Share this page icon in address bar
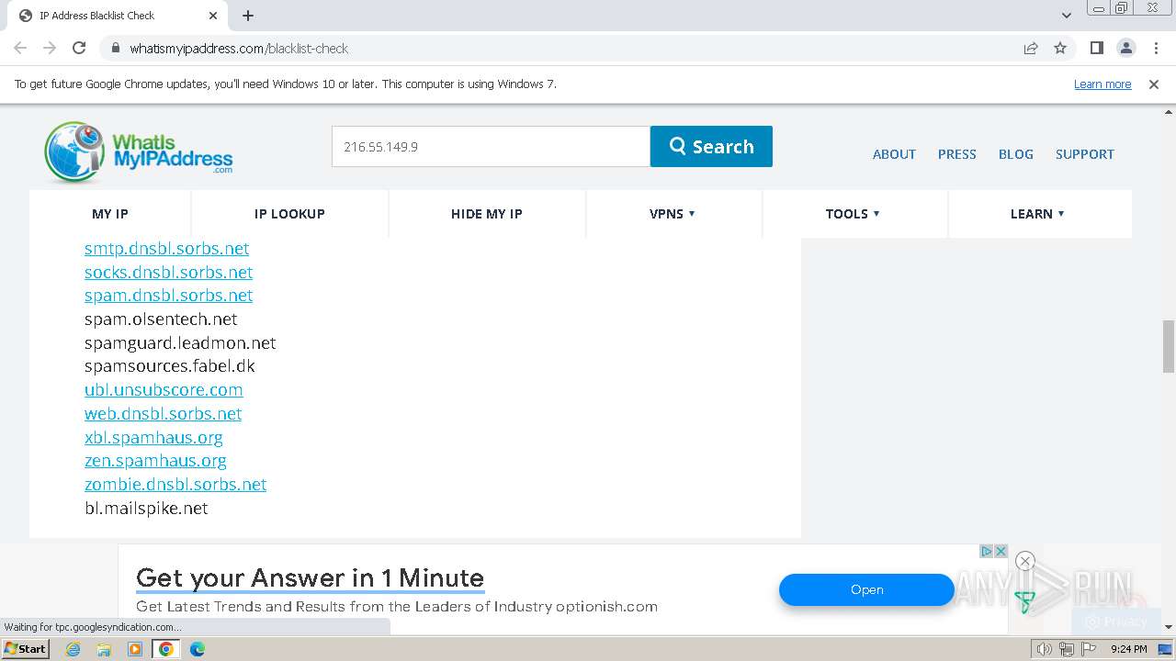 [x=1031, y=48]
